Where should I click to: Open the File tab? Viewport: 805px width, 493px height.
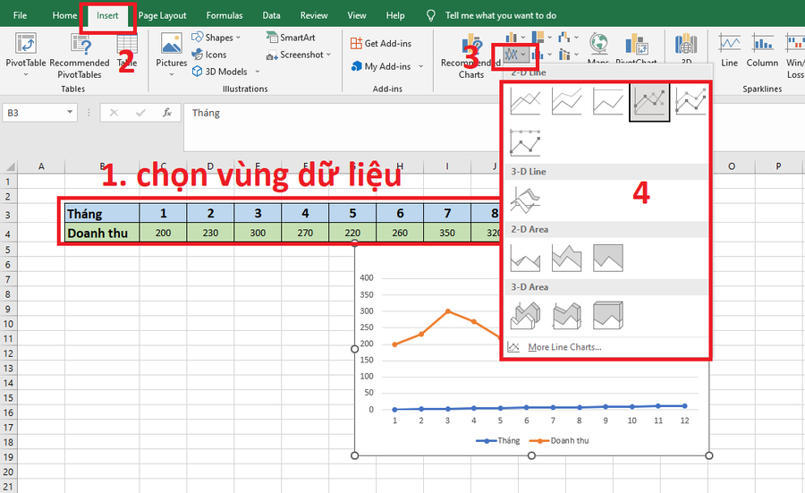pos(20,15)
